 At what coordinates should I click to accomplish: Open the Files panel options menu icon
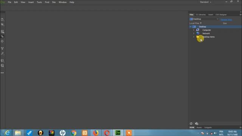240,15
